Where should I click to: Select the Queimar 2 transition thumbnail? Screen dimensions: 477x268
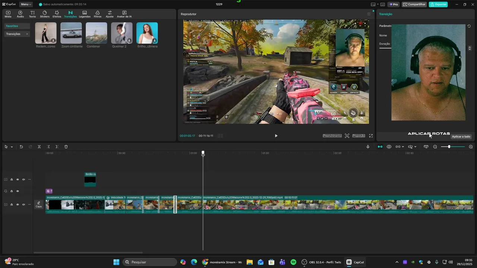[122, 33]
